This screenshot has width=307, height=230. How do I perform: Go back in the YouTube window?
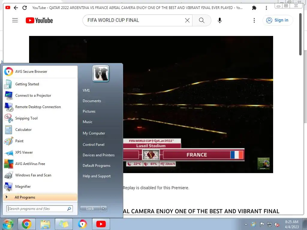point(16,8)
